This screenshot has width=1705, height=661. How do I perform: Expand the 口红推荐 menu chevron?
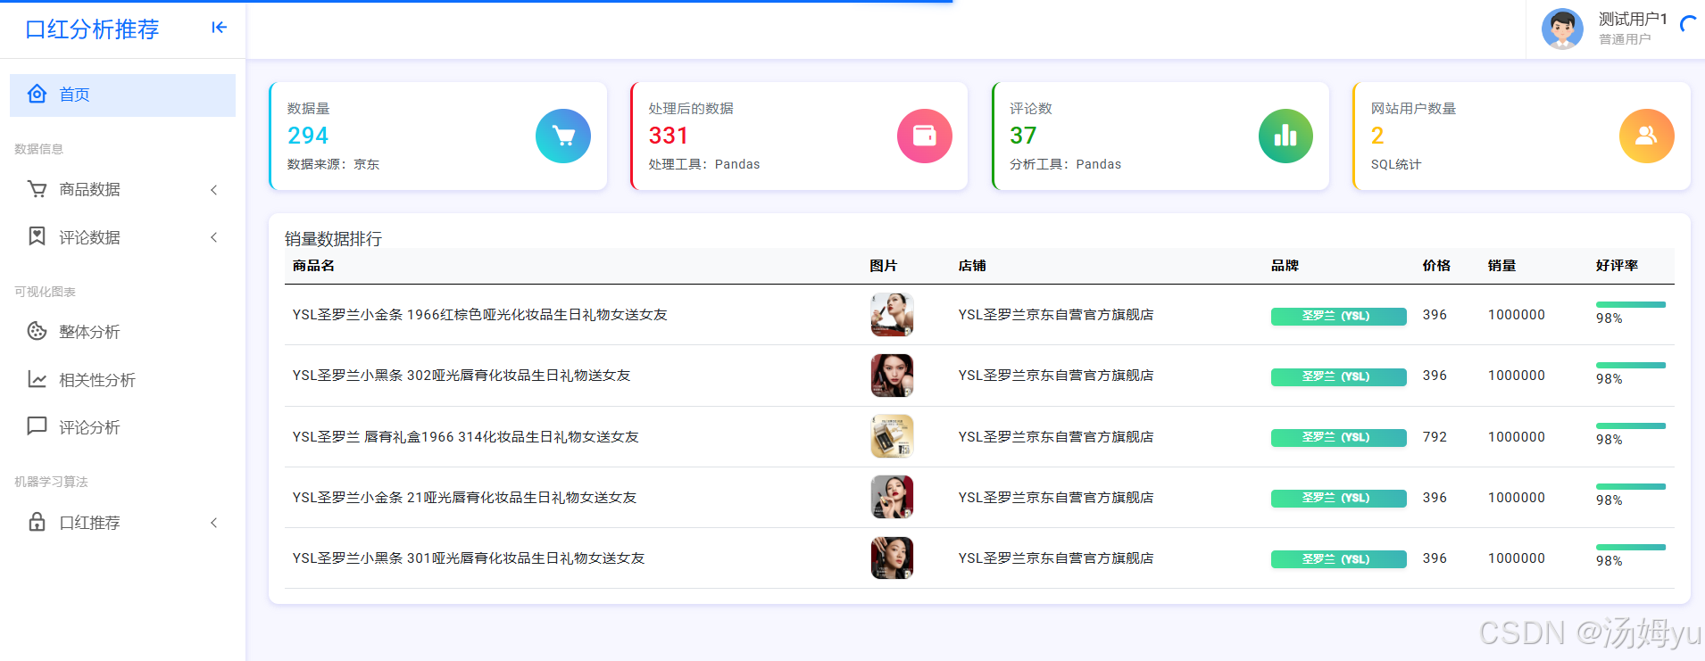pos(214,523)
